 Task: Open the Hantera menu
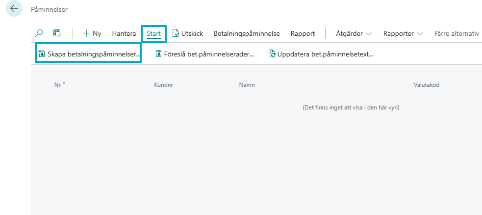(124, 33)
